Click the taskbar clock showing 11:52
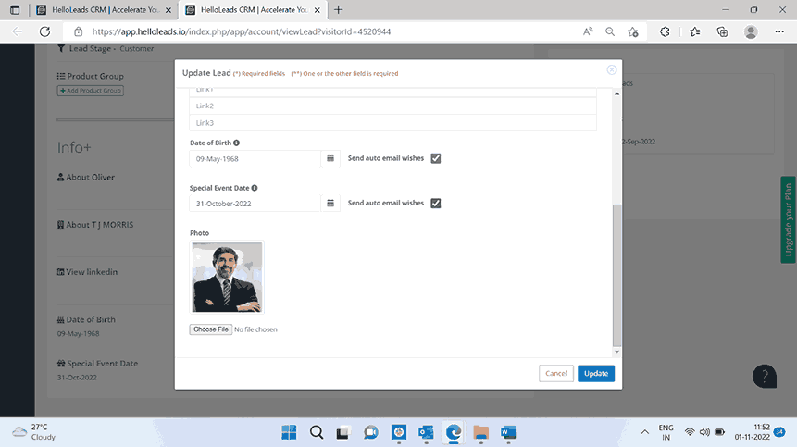 753,432
